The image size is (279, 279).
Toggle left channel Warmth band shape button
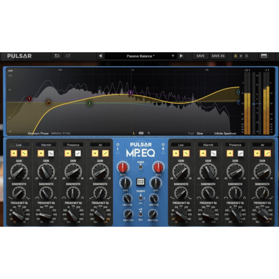click(x=51, y=153)
